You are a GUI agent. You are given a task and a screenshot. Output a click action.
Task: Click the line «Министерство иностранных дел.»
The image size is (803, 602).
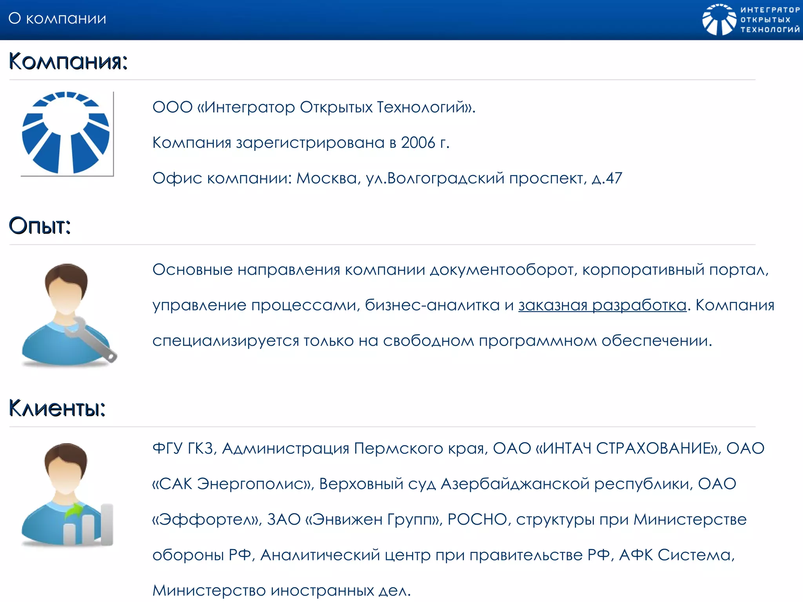point(282,590)
